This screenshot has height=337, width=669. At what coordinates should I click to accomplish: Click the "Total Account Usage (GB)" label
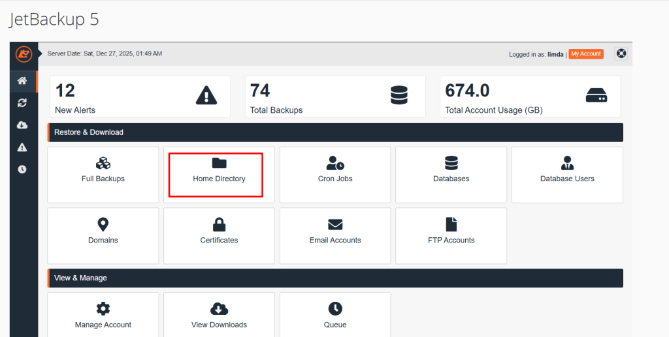pyautogui.click(x=494, y=110)
